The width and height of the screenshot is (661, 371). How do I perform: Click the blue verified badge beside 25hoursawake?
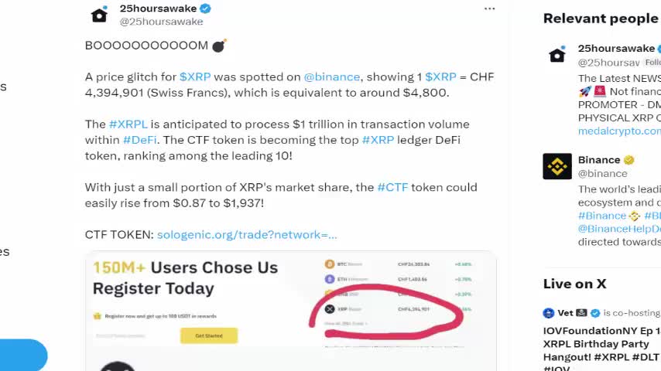coord(206,9)
